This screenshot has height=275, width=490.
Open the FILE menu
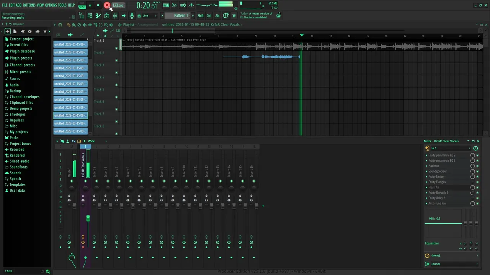pyautogui.click(x=5, y=5)
